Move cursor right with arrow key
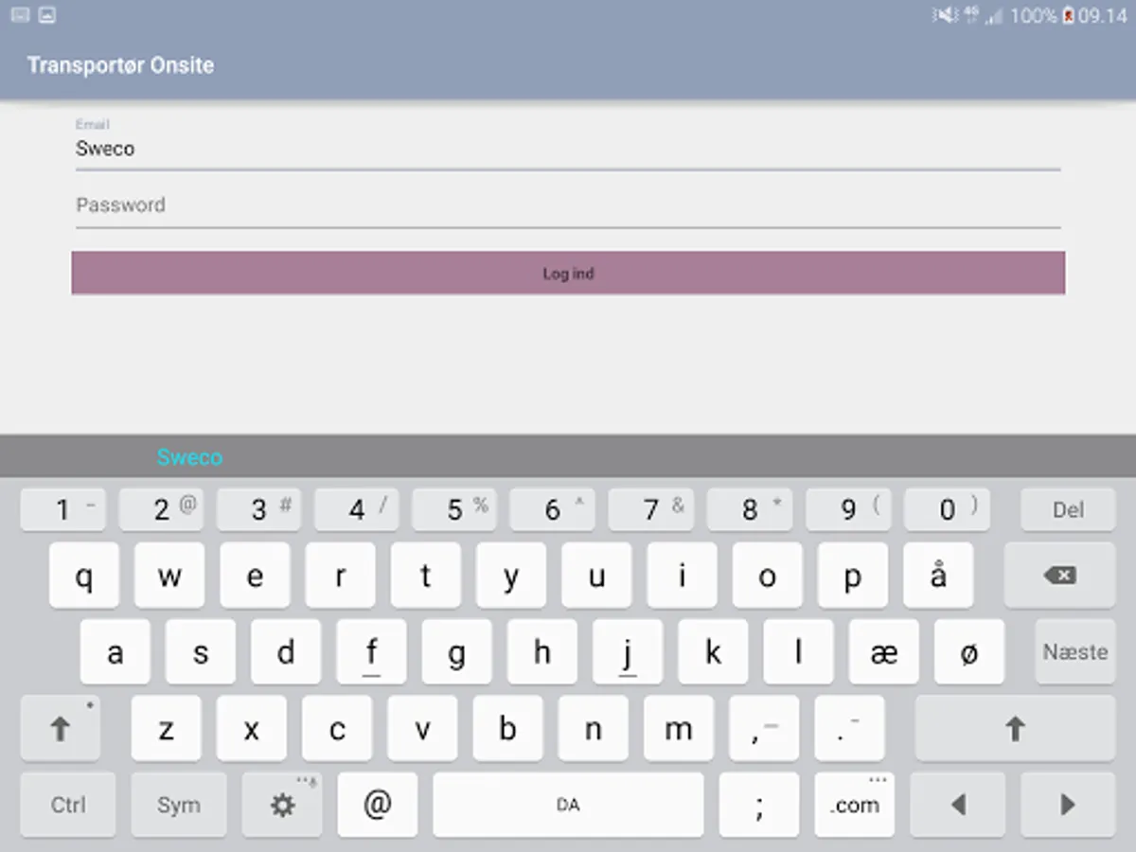 point(1069,805)
